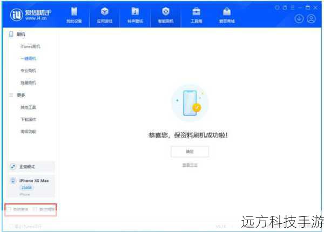Open 高级功能 in the sidebar
This screenshot has height=232, width=324.
pos(28,132)
